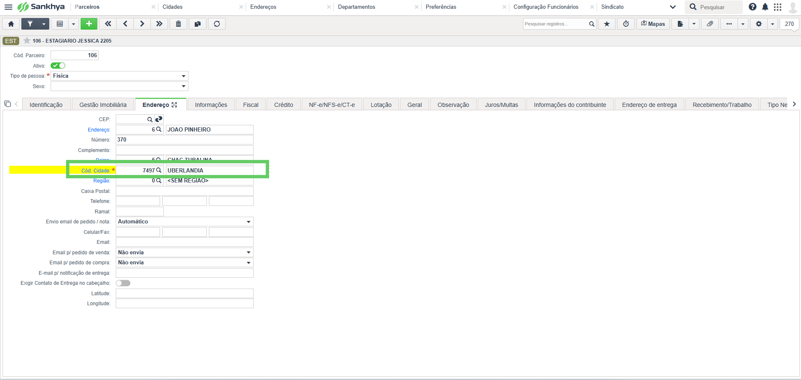Open Envio email de pedido / nota dropdown
Screen dimensions: 801x380
pos(185,222)
